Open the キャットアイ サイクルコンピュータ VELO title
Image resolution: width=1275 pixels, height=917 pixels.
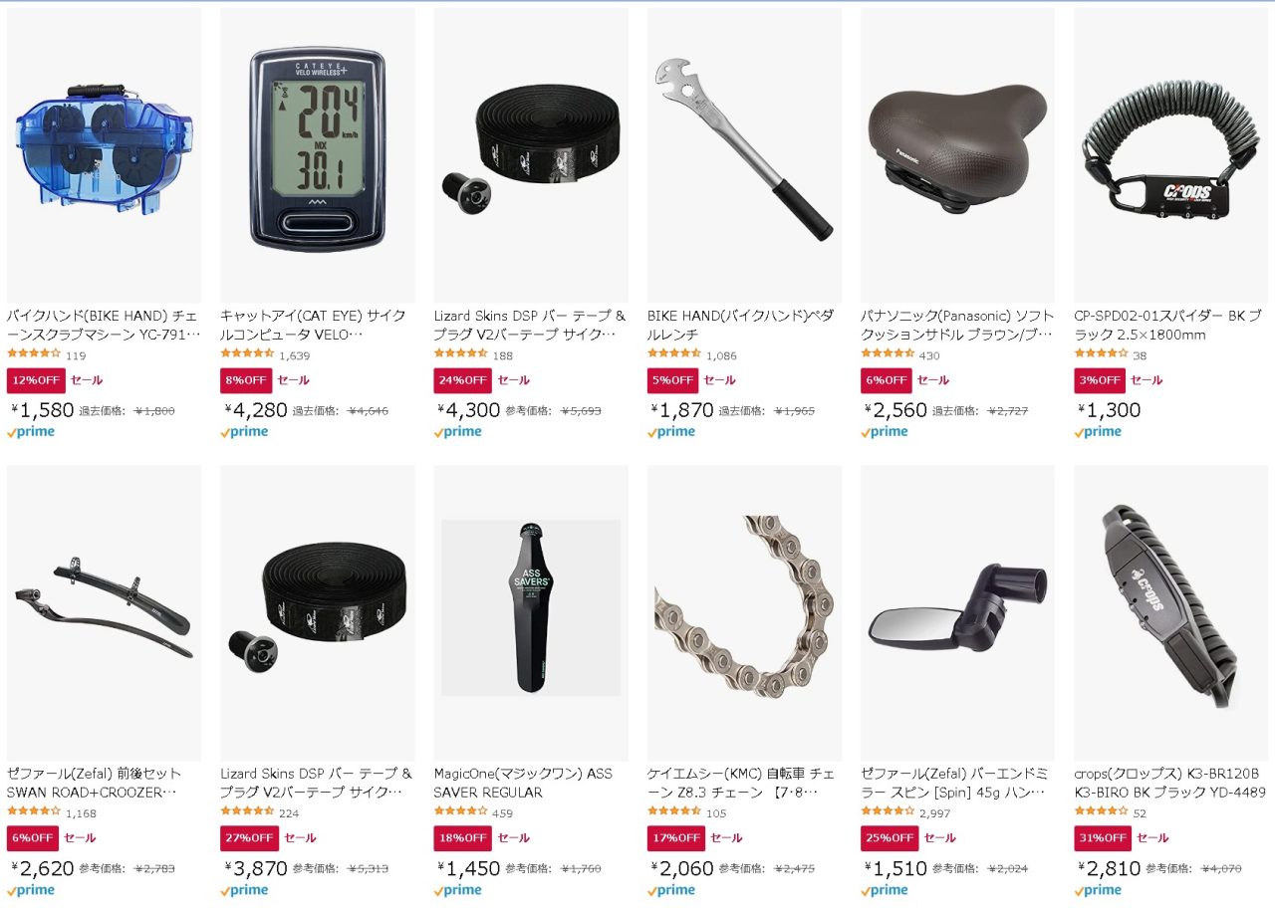pos(314,325)
